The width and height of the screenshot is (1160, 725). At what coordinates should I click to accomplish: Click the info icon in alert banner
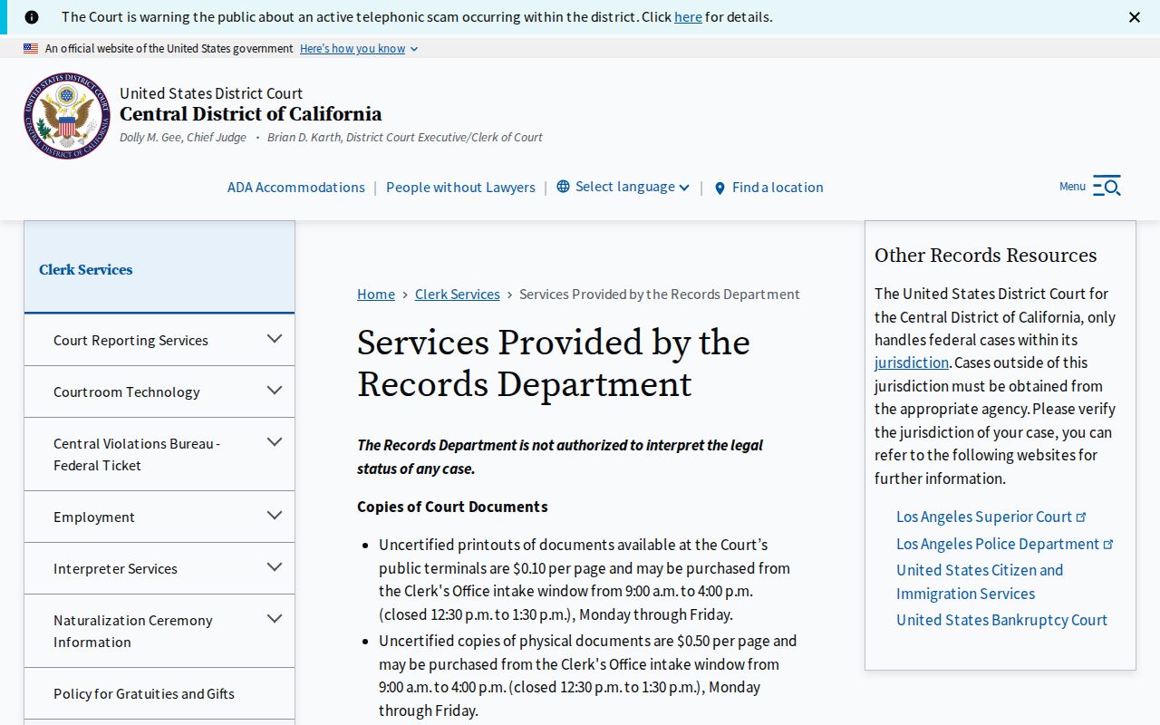[x=32, y=17]
